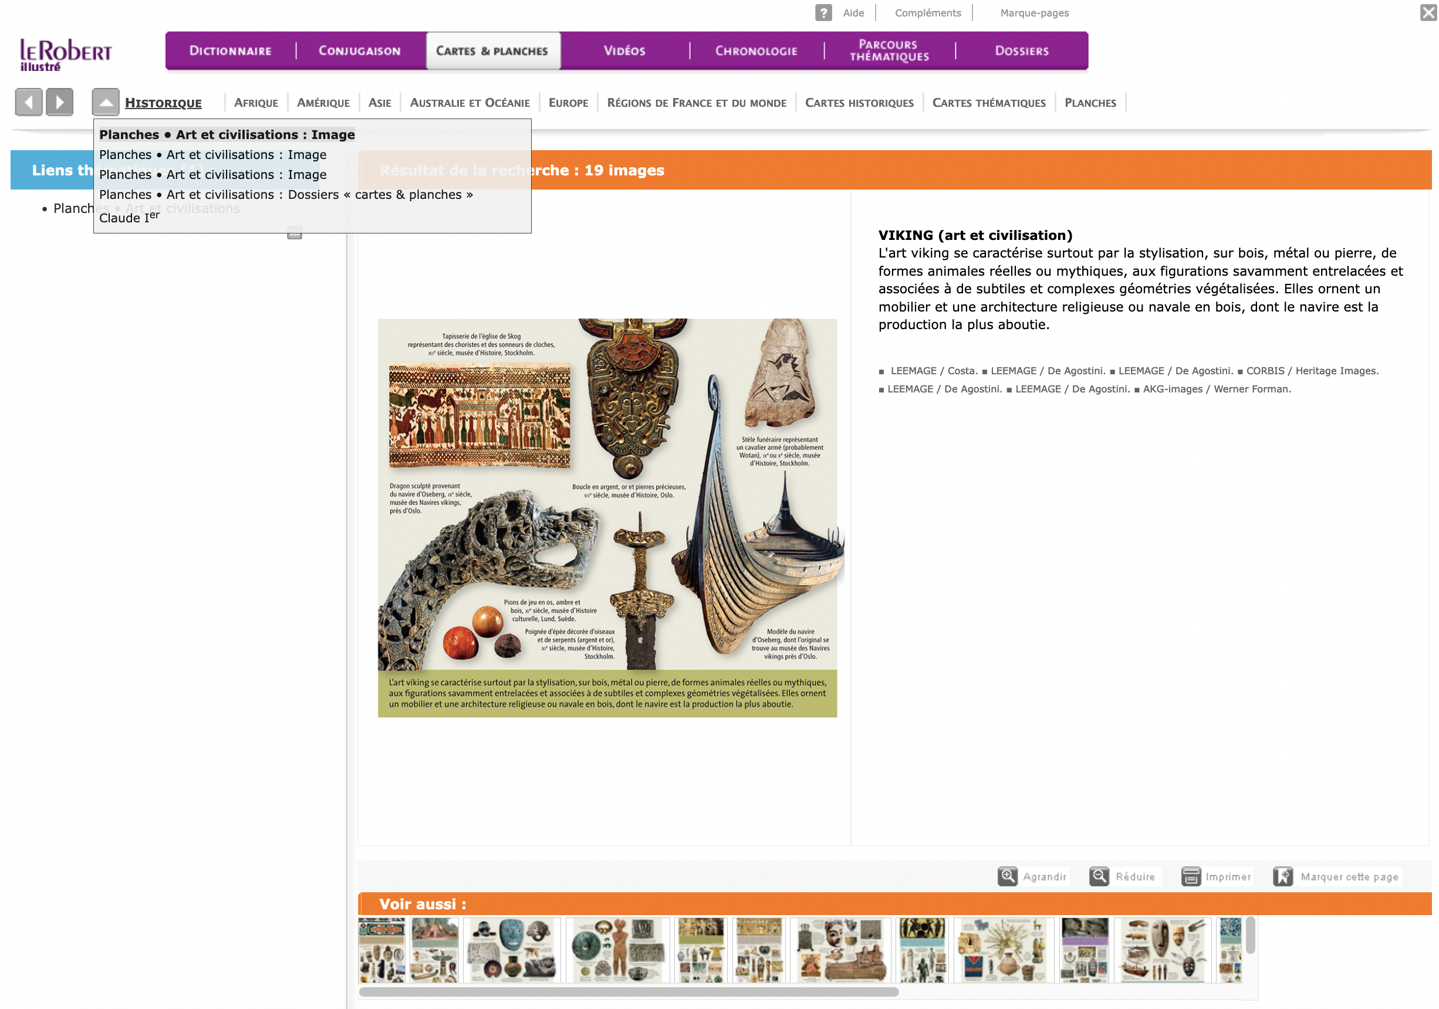Click the Viking art plate image
Image resolution: width=1439 pixels, height=1009 pixels.
[x=607, y=518]
